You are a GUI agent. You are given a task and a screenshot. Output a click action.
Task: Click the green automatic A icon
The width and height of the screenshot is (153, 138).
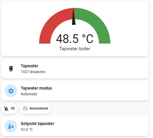[x=25, y=109]
